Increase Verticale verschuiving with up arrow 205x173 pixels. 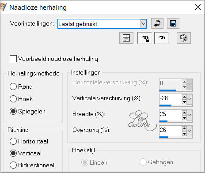[184, 97]
